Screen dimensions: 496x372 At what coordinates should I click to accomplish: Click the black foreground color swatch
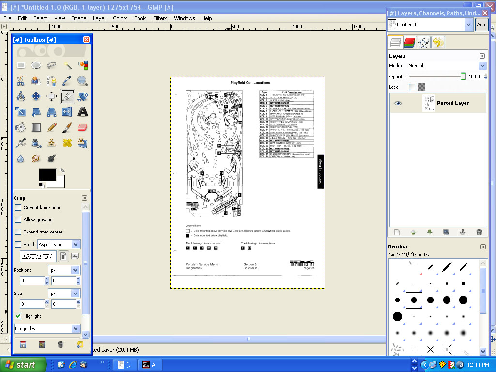tap(47, 176)
